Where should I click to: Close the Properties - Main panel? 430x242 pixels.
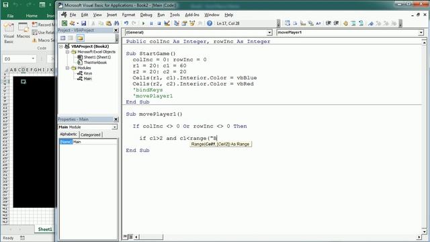tap(116, 120)
